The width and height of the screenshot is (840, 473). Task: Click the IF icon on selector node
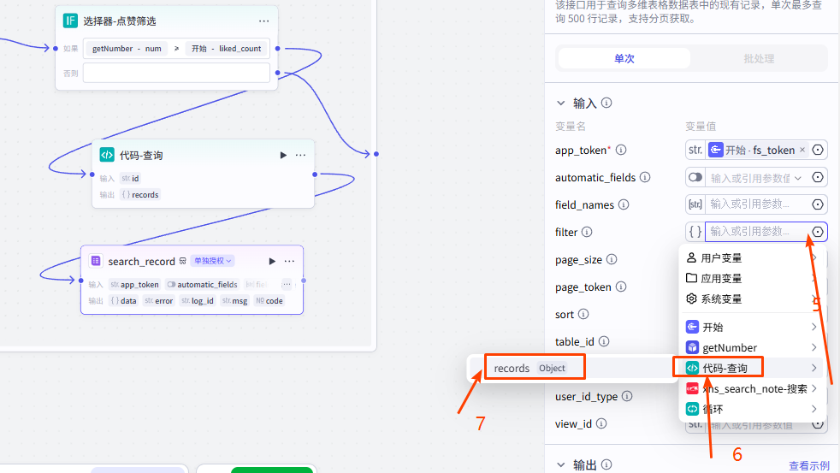[x=70, y=21]
